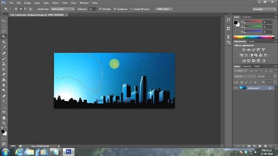Select the History Brush tool
The width and height of the screenshot is (278, 156).
4,69
